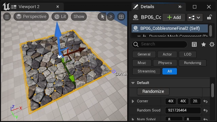Click the gizmo center pivot sphere
Image resolution: width=217 pixels, height=122 pixels.
click(60, 56)
